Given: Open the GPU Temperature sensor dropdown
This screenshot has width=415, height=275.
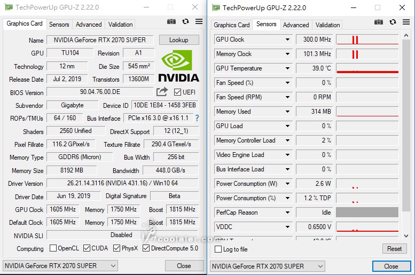Looking at the screenshot, I should 287,68.
